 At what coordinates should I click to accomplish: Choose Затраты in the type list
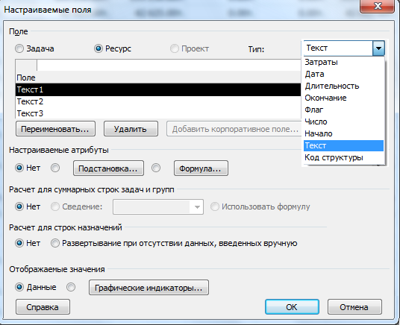pyautogui.click(x=343, y=62)
